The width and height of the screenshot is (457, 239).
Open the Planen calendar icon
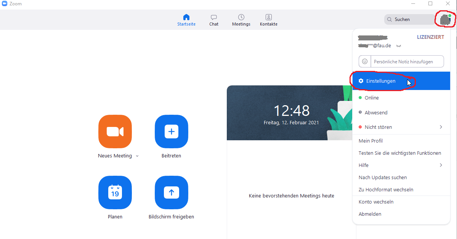click(x=115, y=192)
